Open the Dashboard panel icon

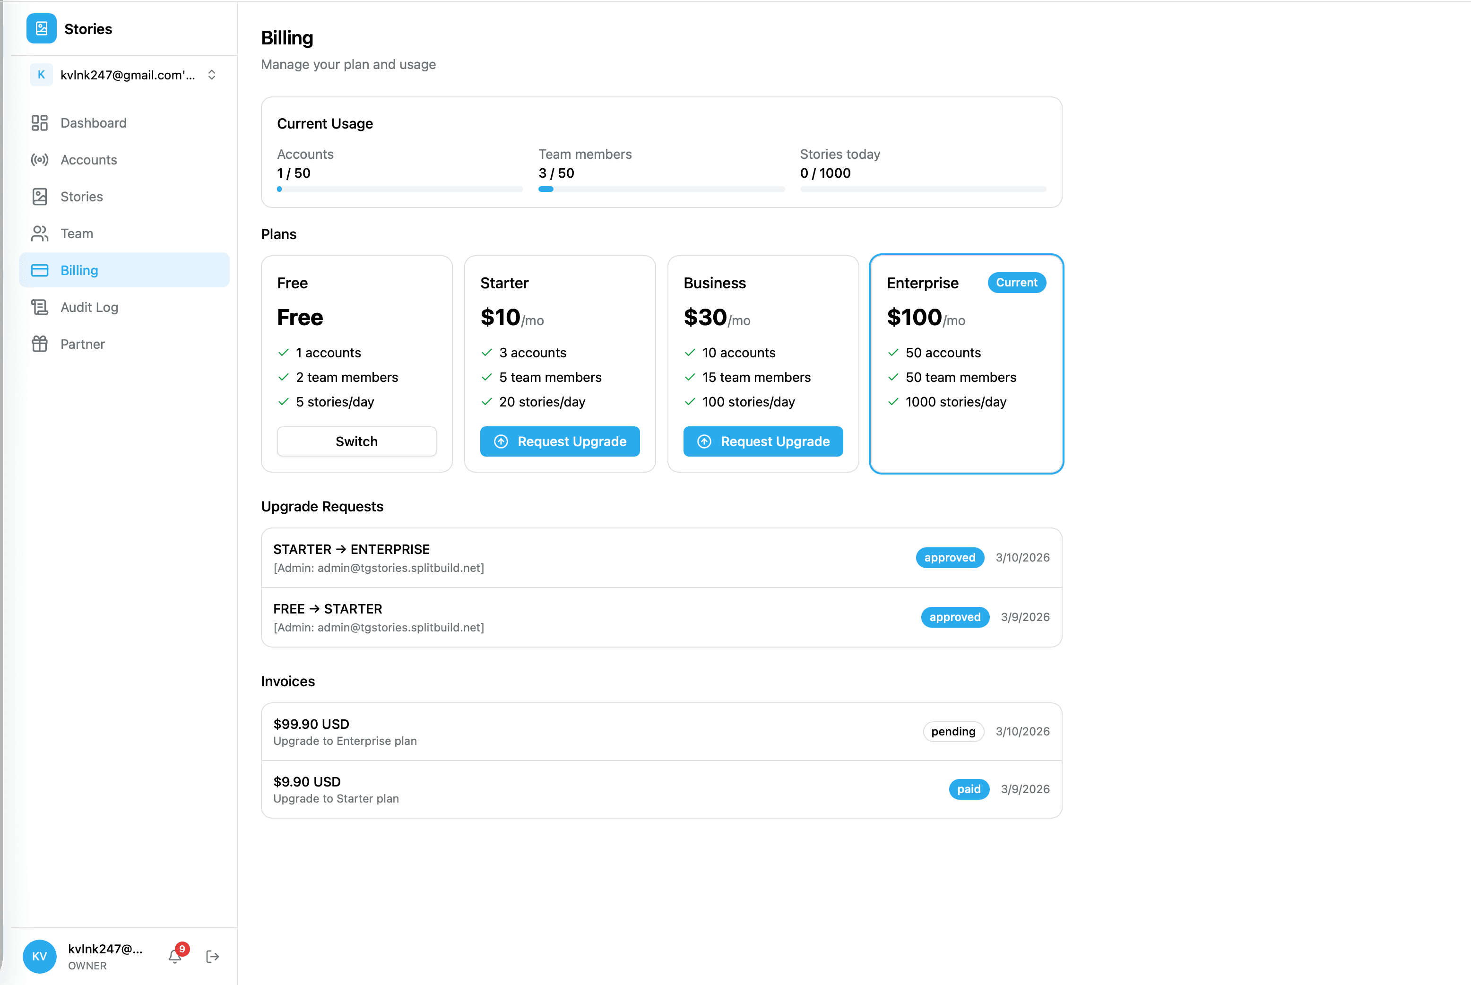click(40, 122)
